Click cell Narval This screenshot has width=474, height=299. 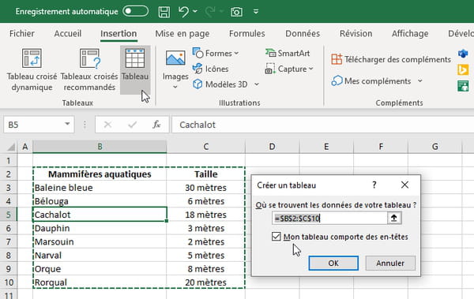point(100,255)
